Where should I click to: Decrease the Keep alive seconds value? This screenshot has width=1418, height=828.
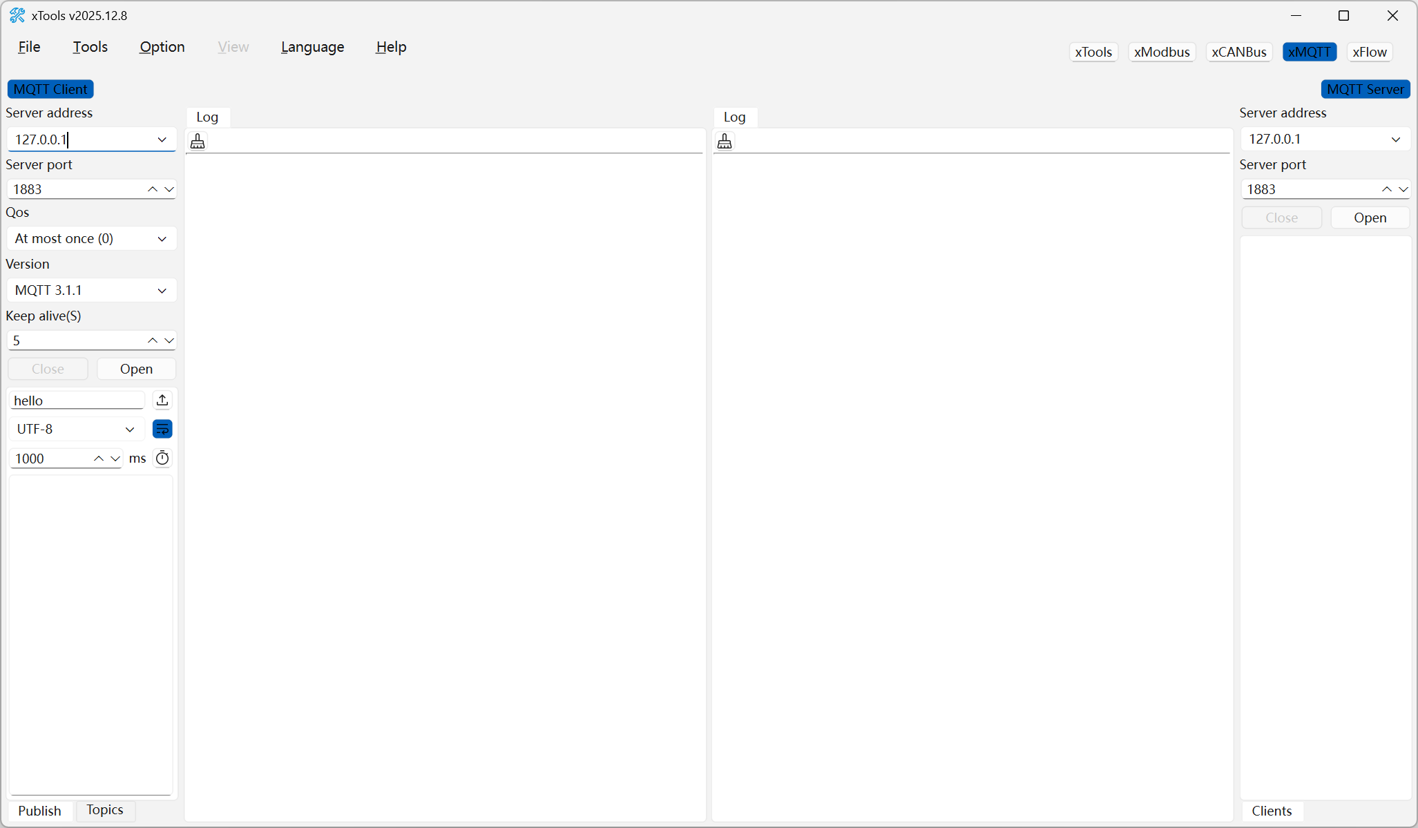(x=169, y=340)
